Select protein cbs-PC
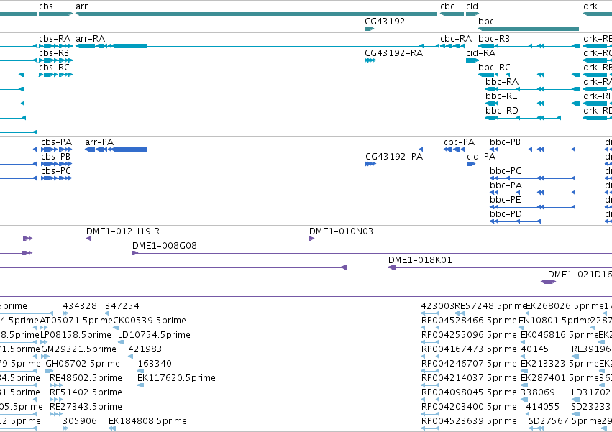 click(x=57, y=178)
